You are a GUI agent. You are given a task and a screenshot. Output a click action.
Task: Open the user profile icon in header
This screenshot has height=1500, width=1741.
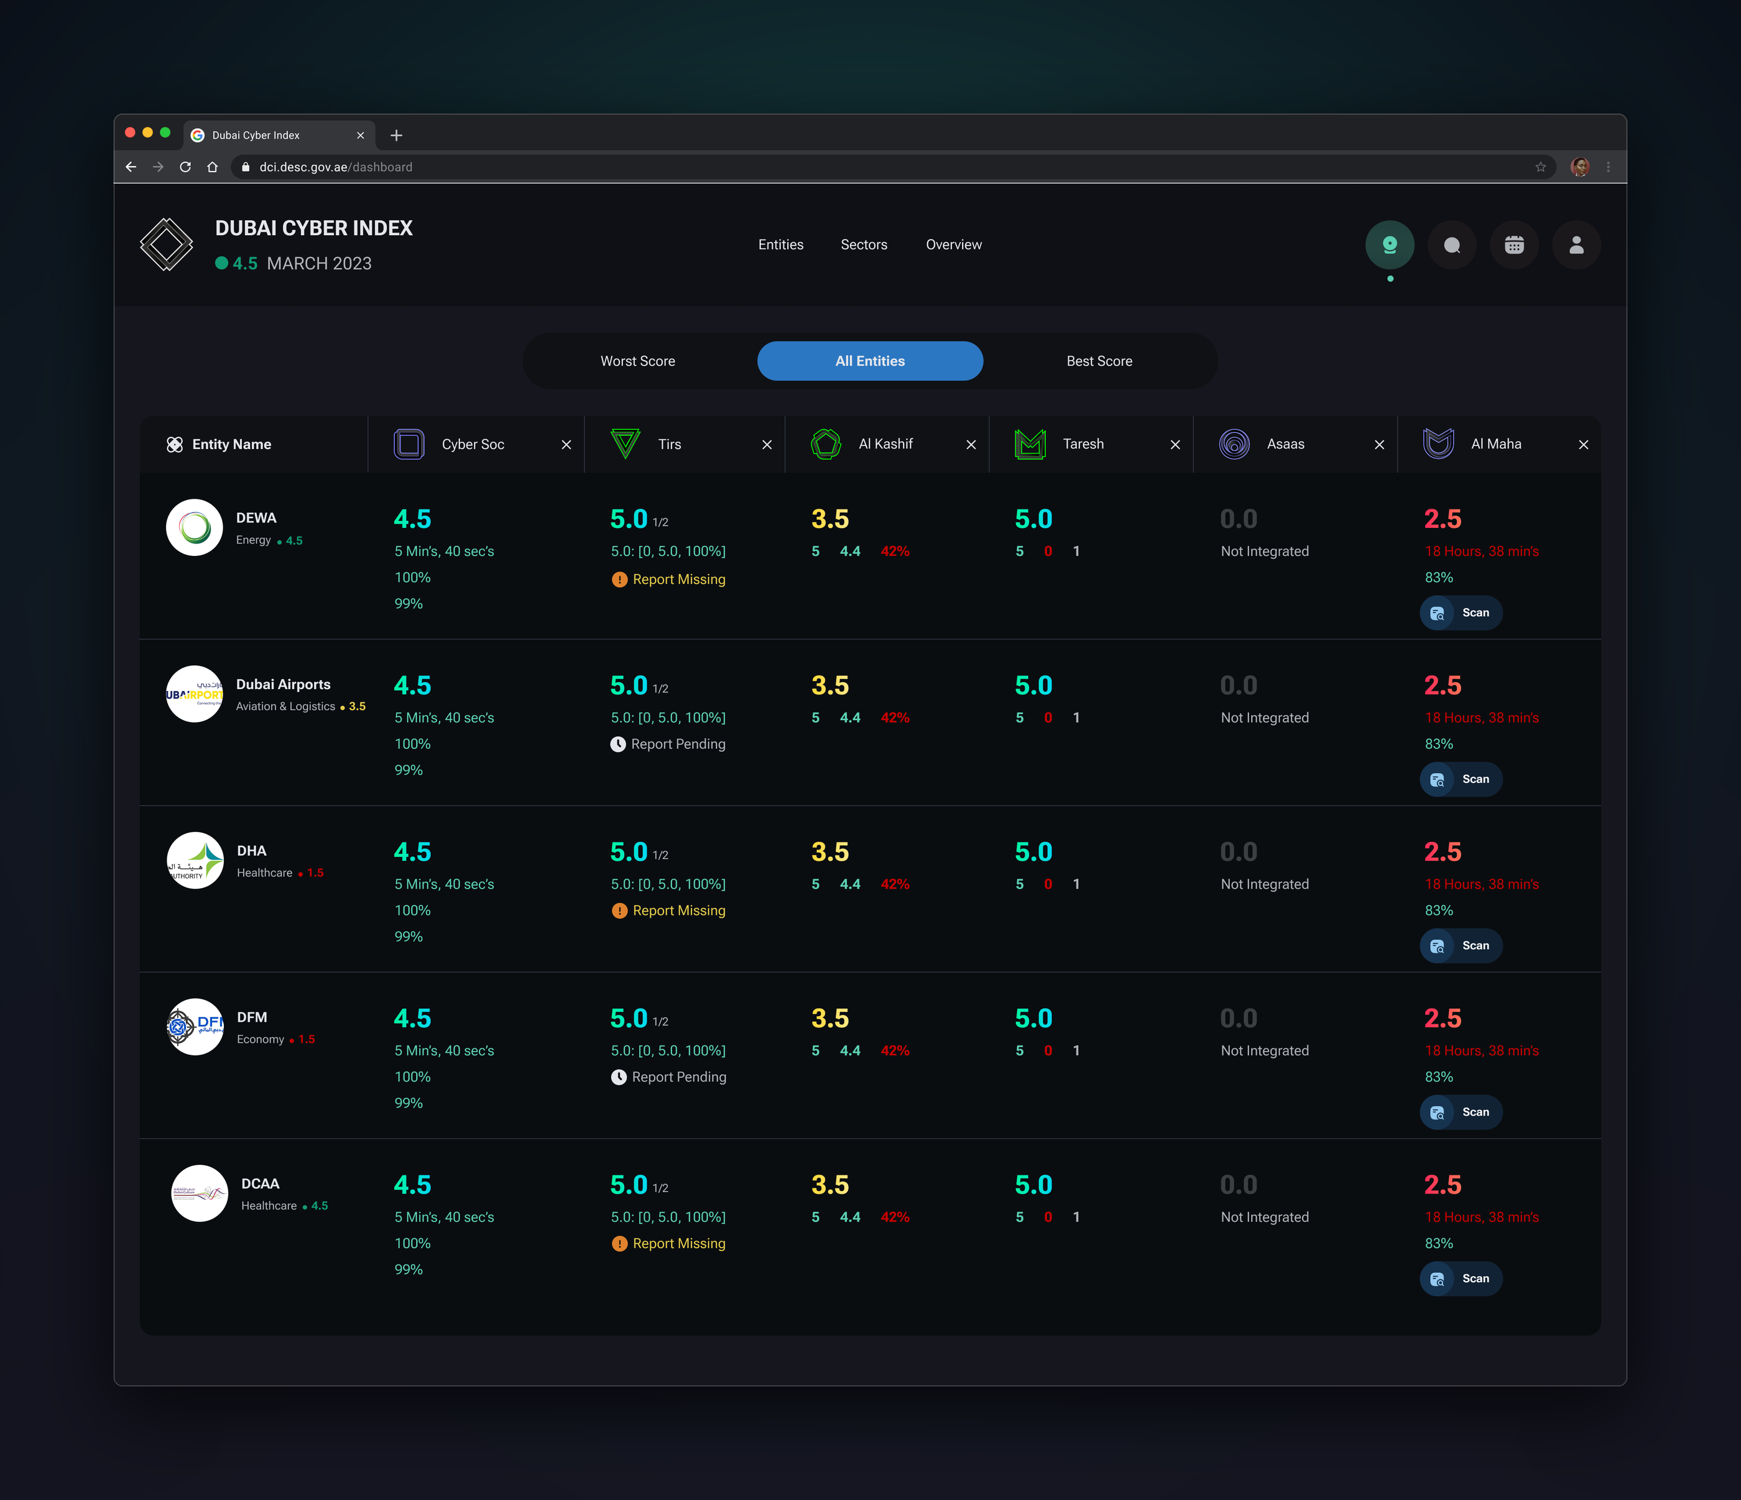[1576, 244]
